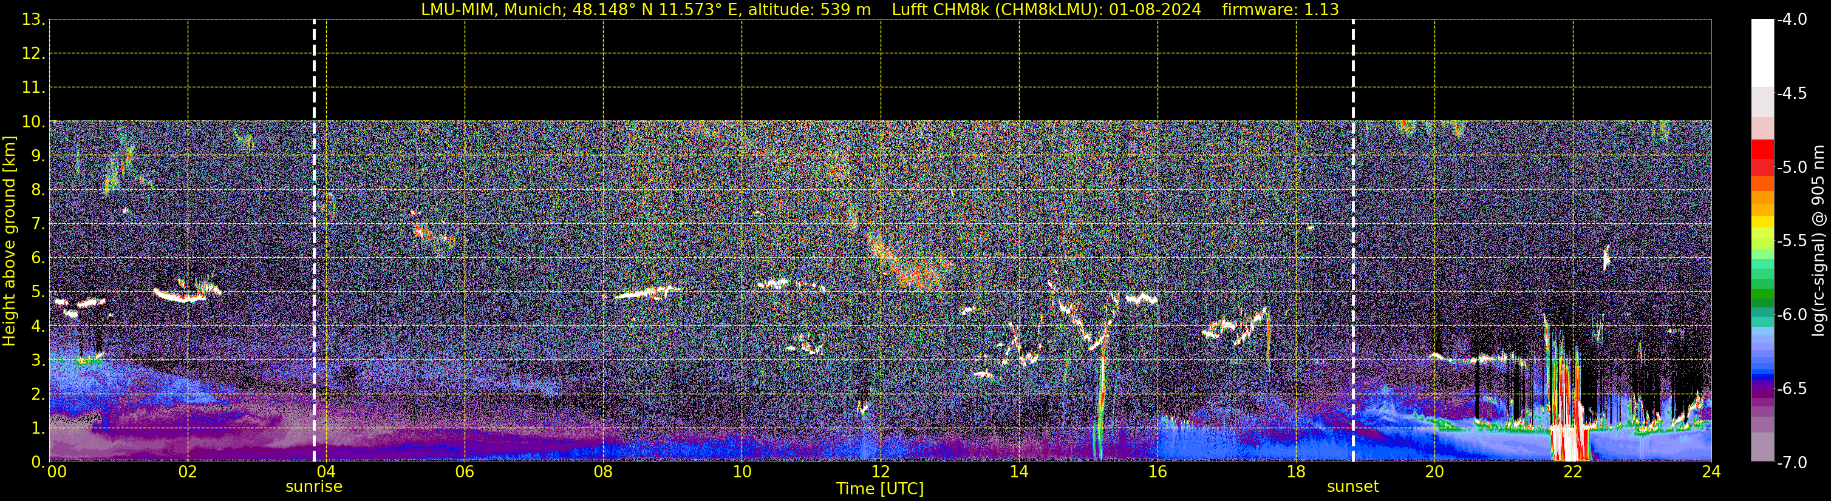Click the '8.' height tick label

[x=37, y=190]
